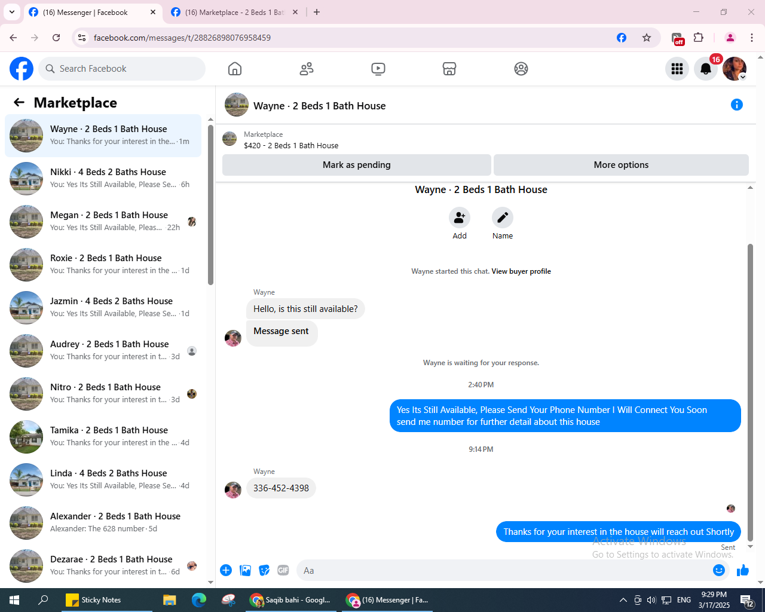
Task: Open the Saqib bahi Chrome taskbar window
Action: coord(291,600)
